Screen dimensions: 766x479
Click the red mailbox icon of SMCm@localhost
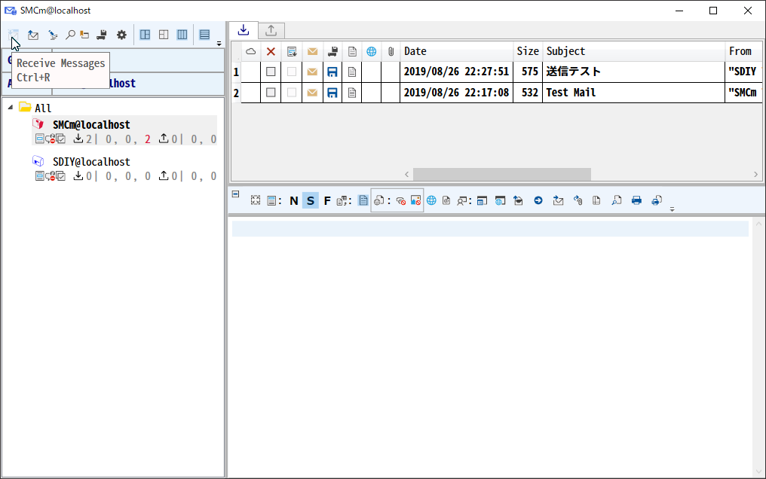pyautogui.click(x=38, y=124)
